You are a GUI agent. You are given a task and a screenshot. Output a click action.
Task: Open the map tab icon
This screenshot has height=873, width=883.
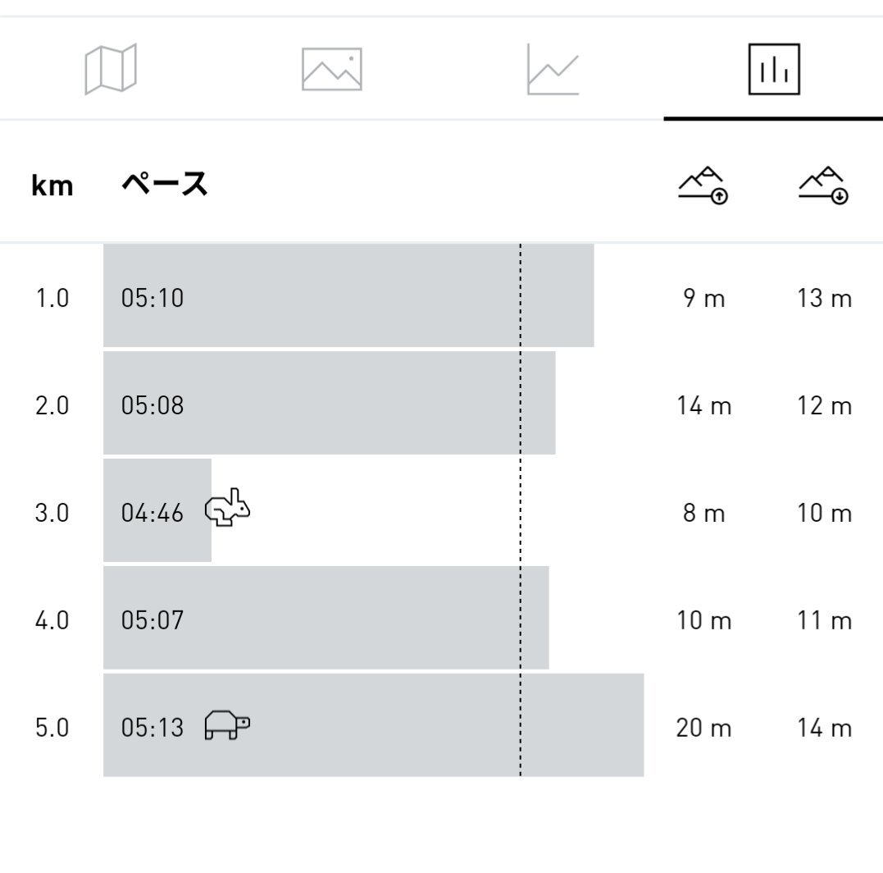(111, 69)
